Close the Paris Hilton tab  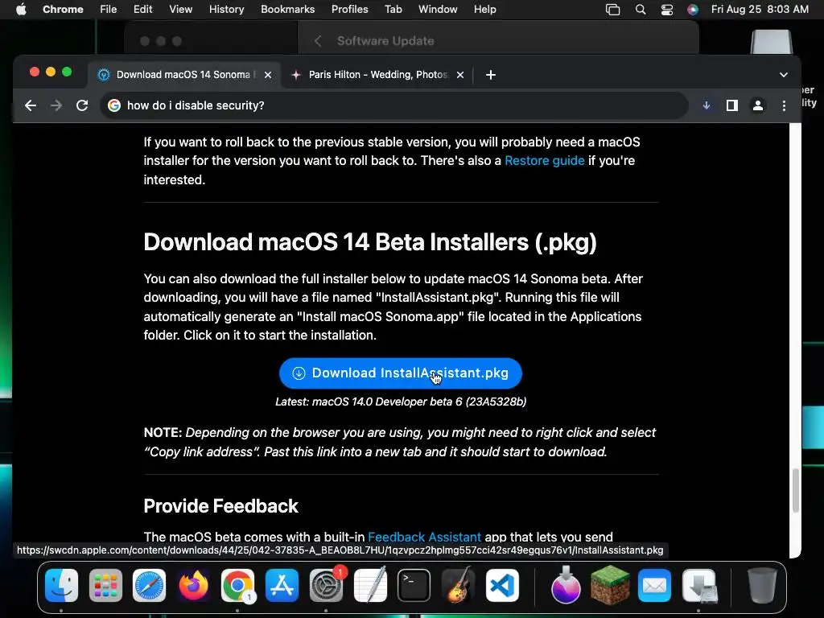tap(460, 75)
